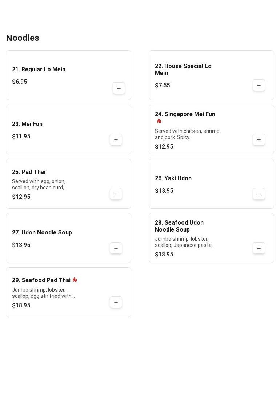Click plus button for House Special Lo Mein

(x=259, y=86)
